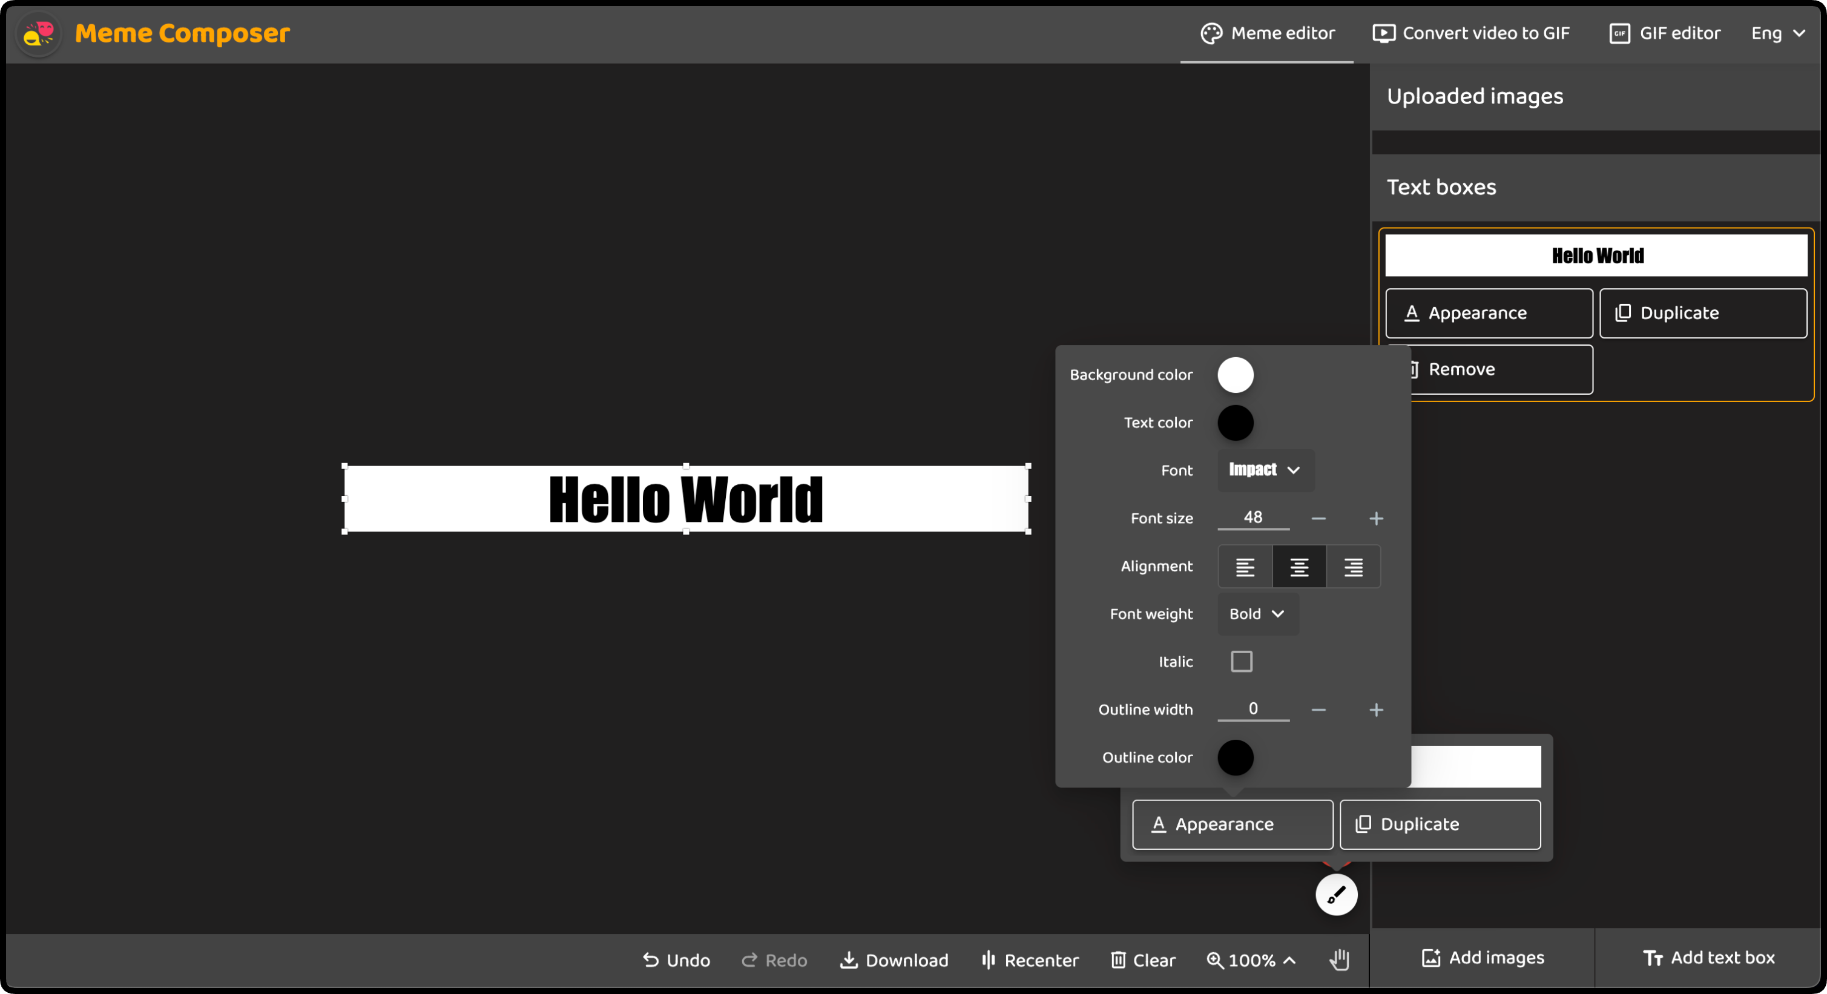Switch to Convert video to GIF tab
Screen dimensions: 1827x994
click(x=1471, y=33)
